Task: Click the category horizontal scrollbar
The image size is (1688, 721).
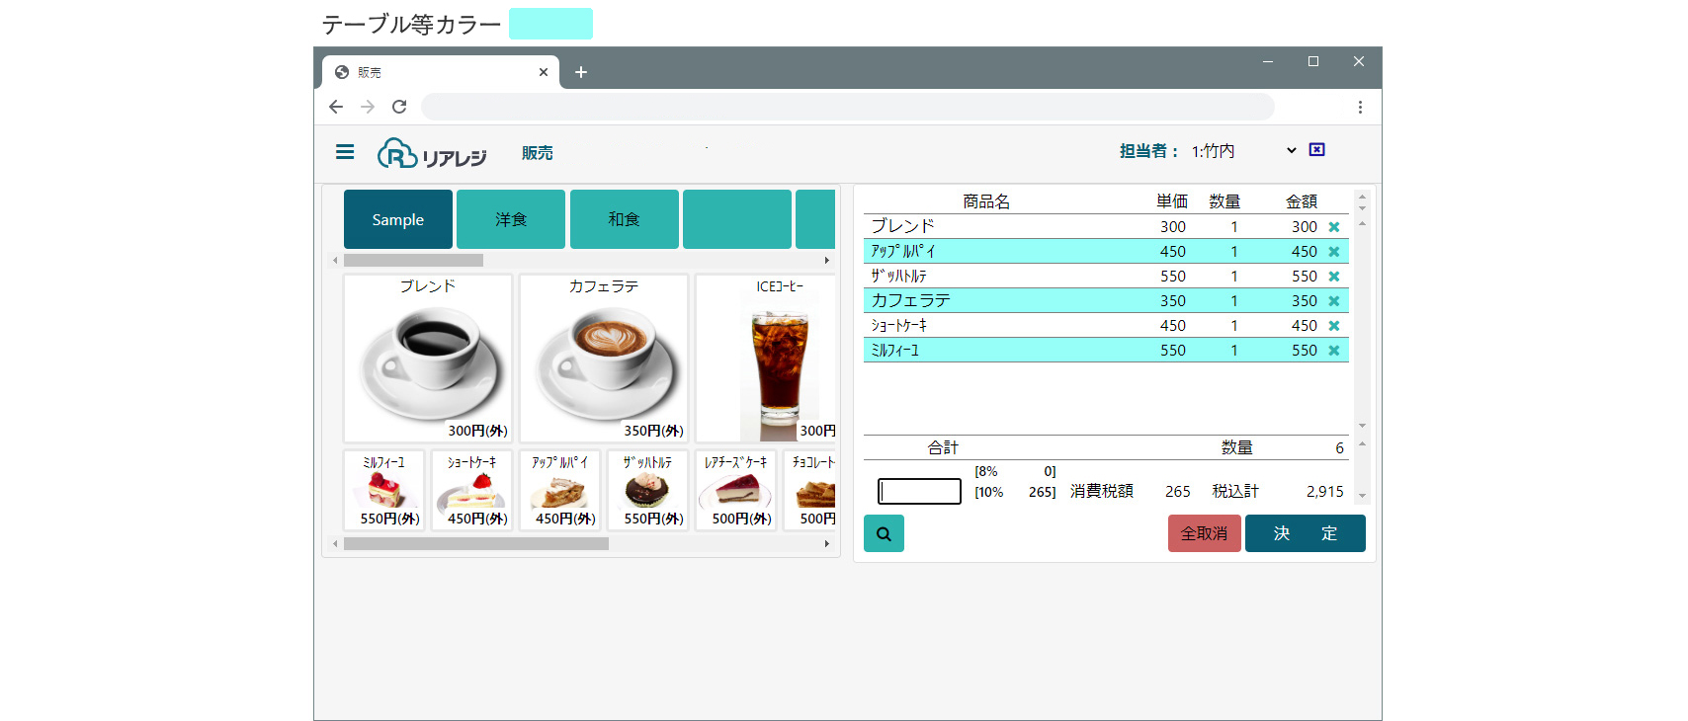Action: pyautogui.click(x=581, y=261)
